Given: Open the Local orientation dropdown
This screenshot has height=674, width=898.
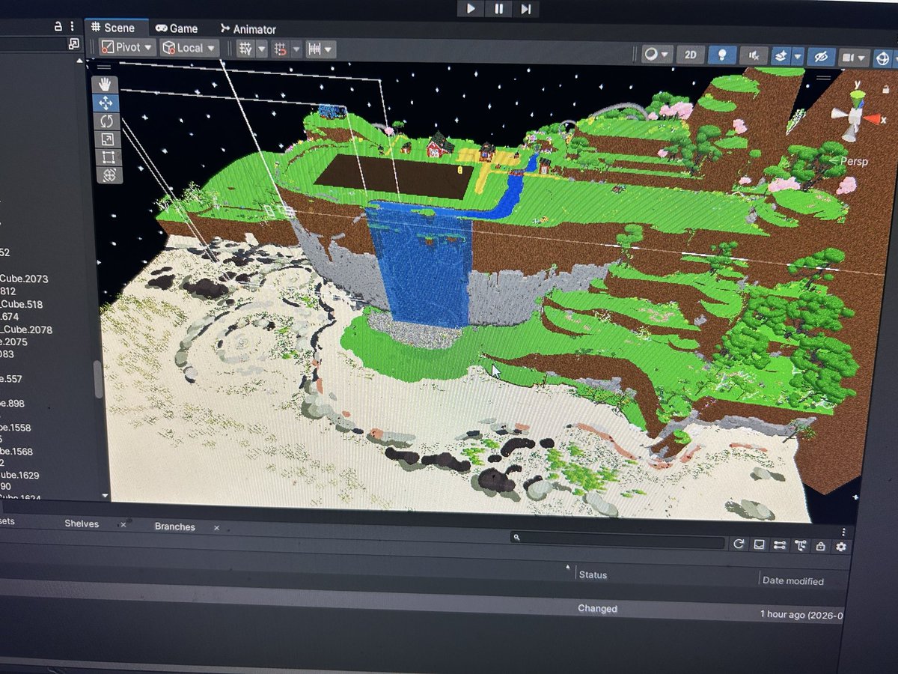Looking at the screenshot, I should pos(188,47).
